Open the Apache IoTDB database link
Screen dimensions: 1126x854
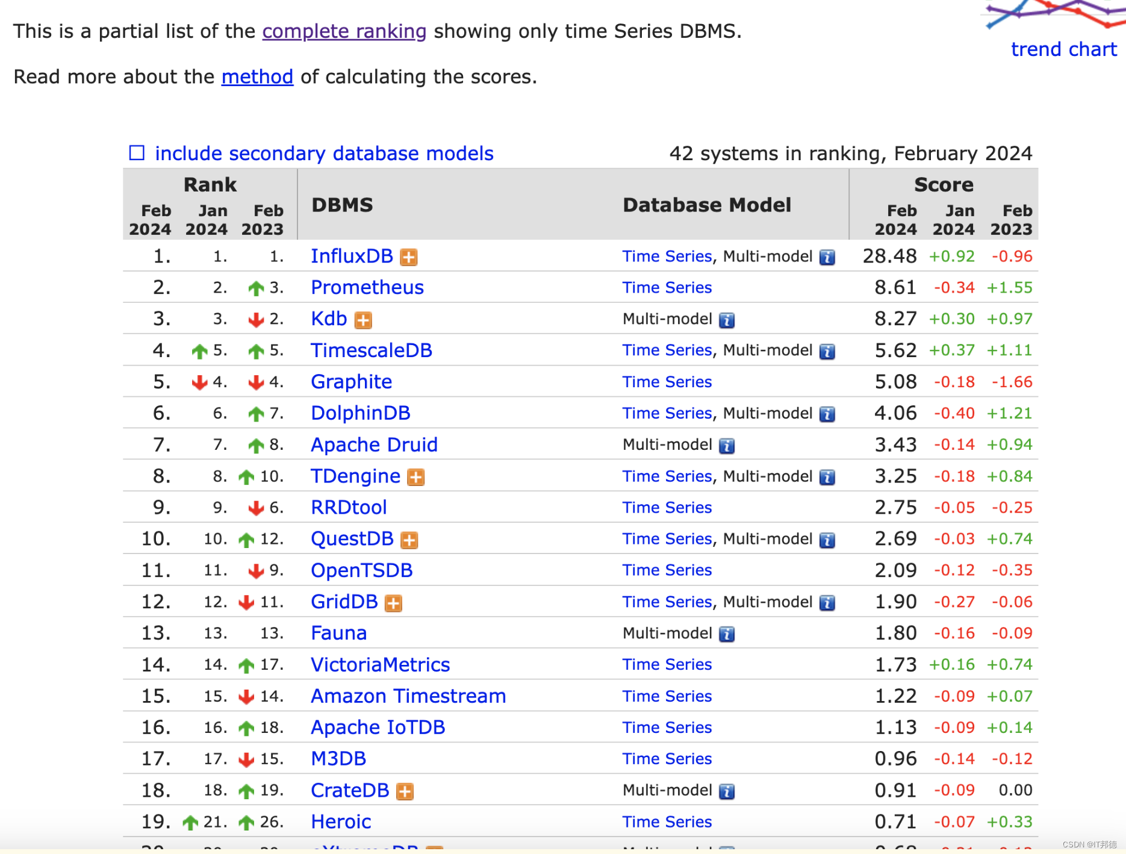point(378,728)
